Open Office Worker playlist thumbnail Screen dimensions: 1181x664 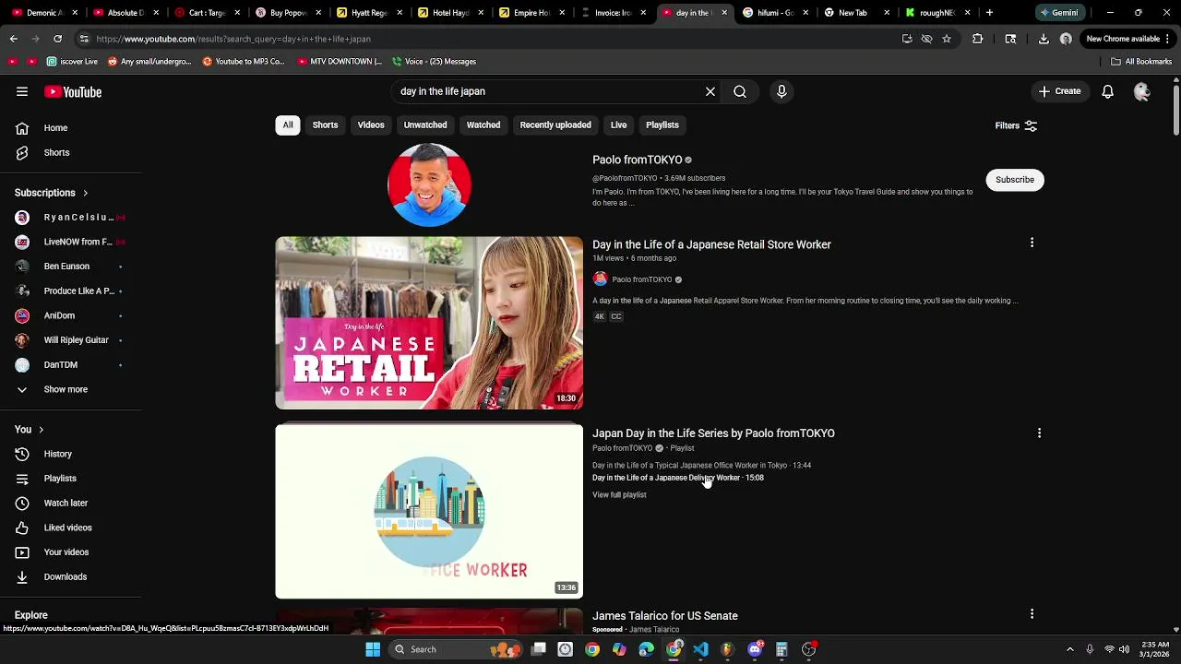[x=429, y=512]
